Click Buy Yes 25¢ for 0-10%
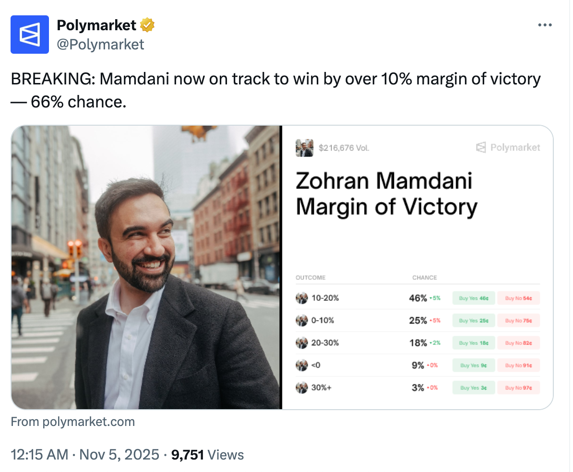The image size is (573, 472). point(474,320)
